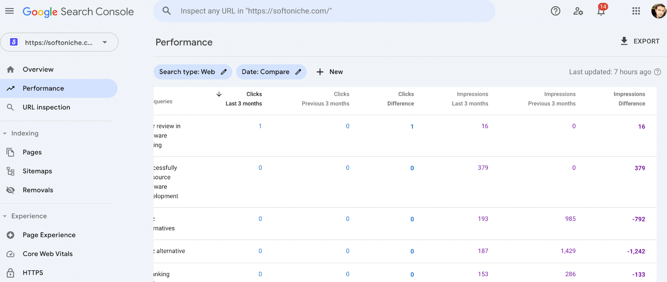Open the Google apps grid

click(x=636, y=11)
